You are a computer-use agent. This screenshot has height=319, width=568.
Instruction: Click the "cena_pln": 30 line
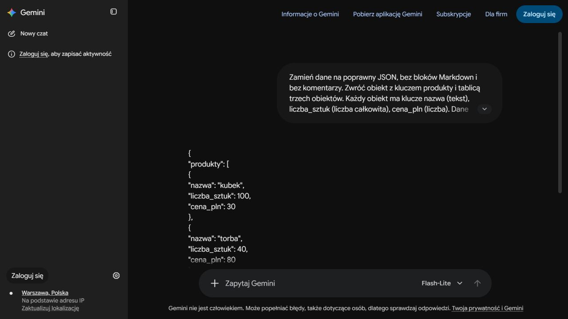[x=212, y=206]
